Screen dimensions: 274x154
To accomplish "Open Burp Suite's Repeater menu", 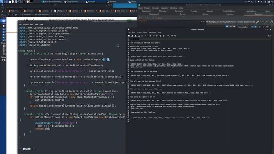I will click(x=164, y=8).
